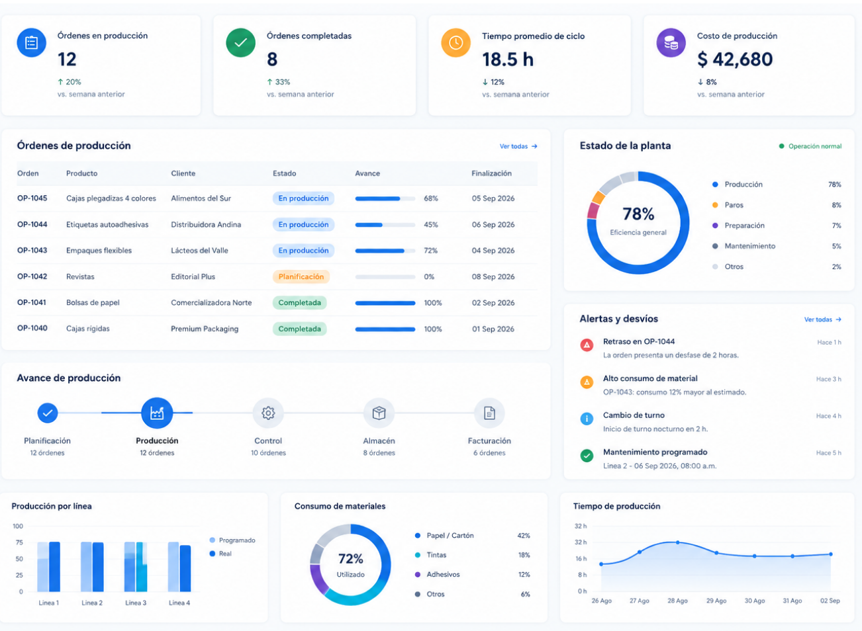Click the Planificación badge for OP-1042

click(301, 276)
